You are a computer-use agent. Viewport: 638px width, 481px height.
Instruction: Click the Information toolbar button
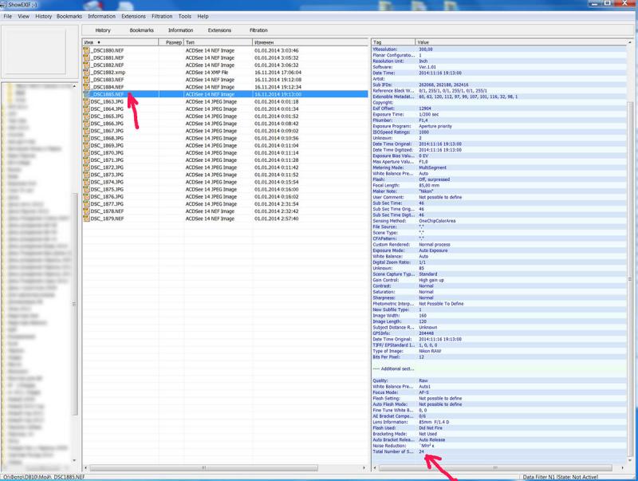[181, 30]
